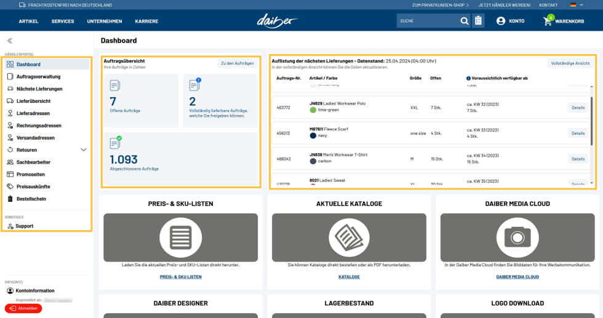The image size is (603, 318).
Task: Click the Aktuelle Kataloge image tile
Action: tap(349, 237)
